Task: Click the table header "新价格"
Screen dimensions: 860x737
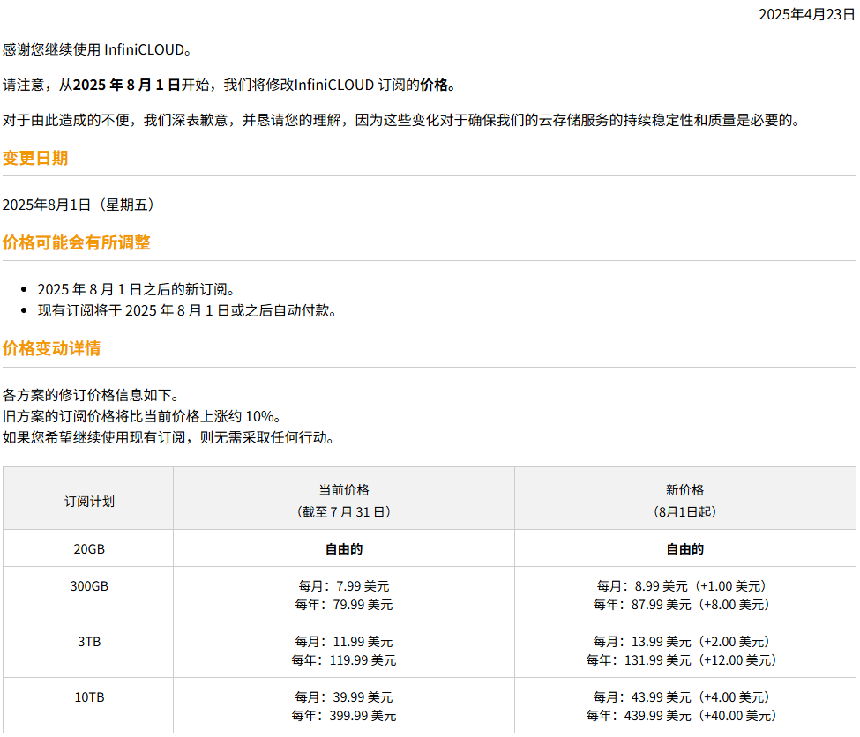Action: [684, 489]
